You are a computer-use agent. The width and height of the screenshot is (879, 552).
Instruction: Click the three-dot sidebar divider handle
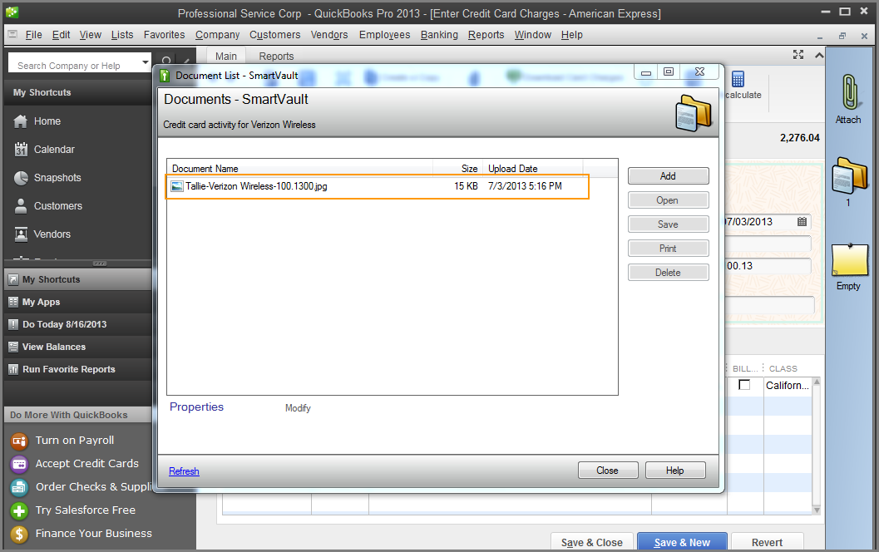pos(100,263)
